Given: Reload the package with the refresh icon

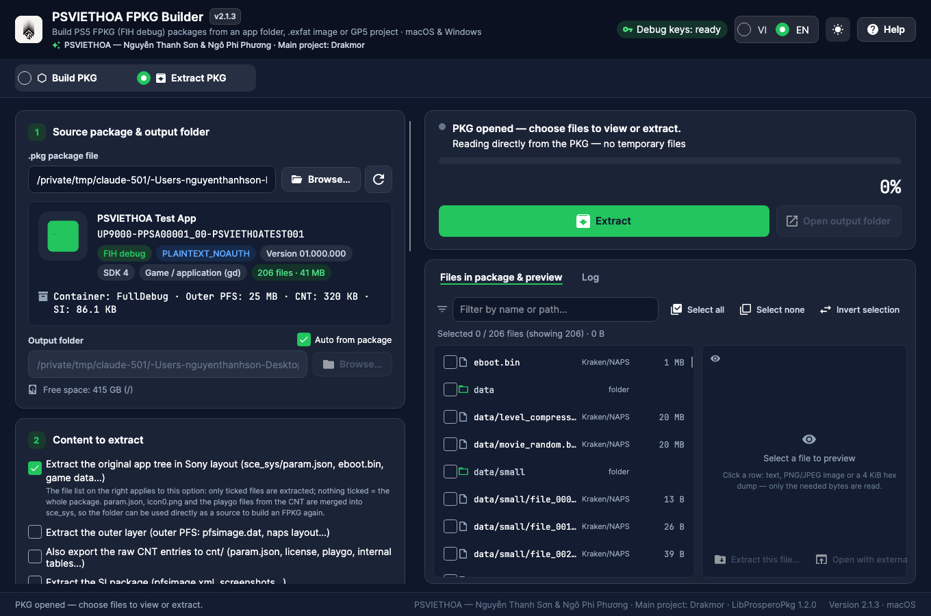Looking at the screenshot, I should coord(379,179).
